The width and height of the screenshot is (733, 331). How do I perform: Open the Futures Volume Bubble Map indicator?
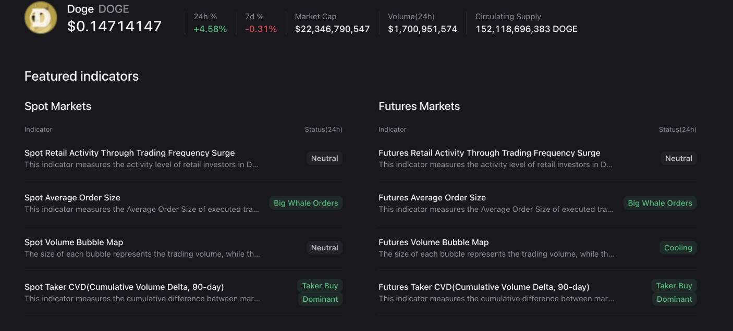434,243
